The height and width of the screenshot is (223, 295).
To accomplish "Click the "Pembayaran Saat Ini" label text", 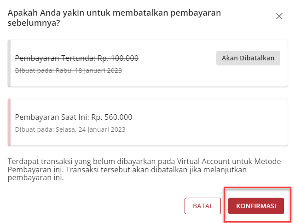I will (x=51, y=117).
